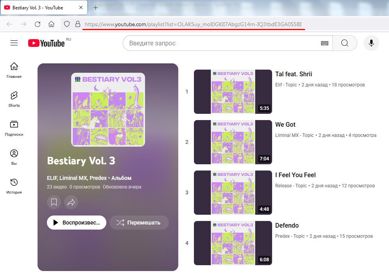Click the We Got video thumbnail
Screen dimensions: 389x273
click(233, 142)
